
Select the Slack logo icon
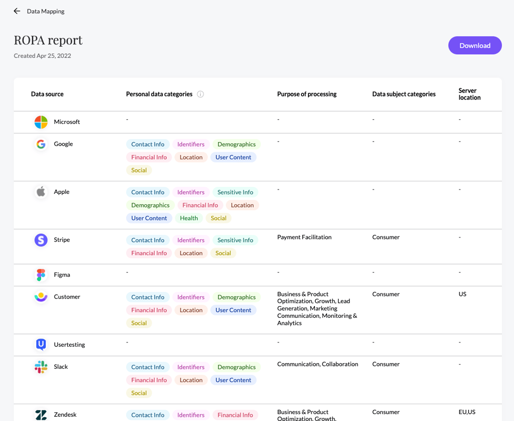pyautogui.click(x=41, y=367)
